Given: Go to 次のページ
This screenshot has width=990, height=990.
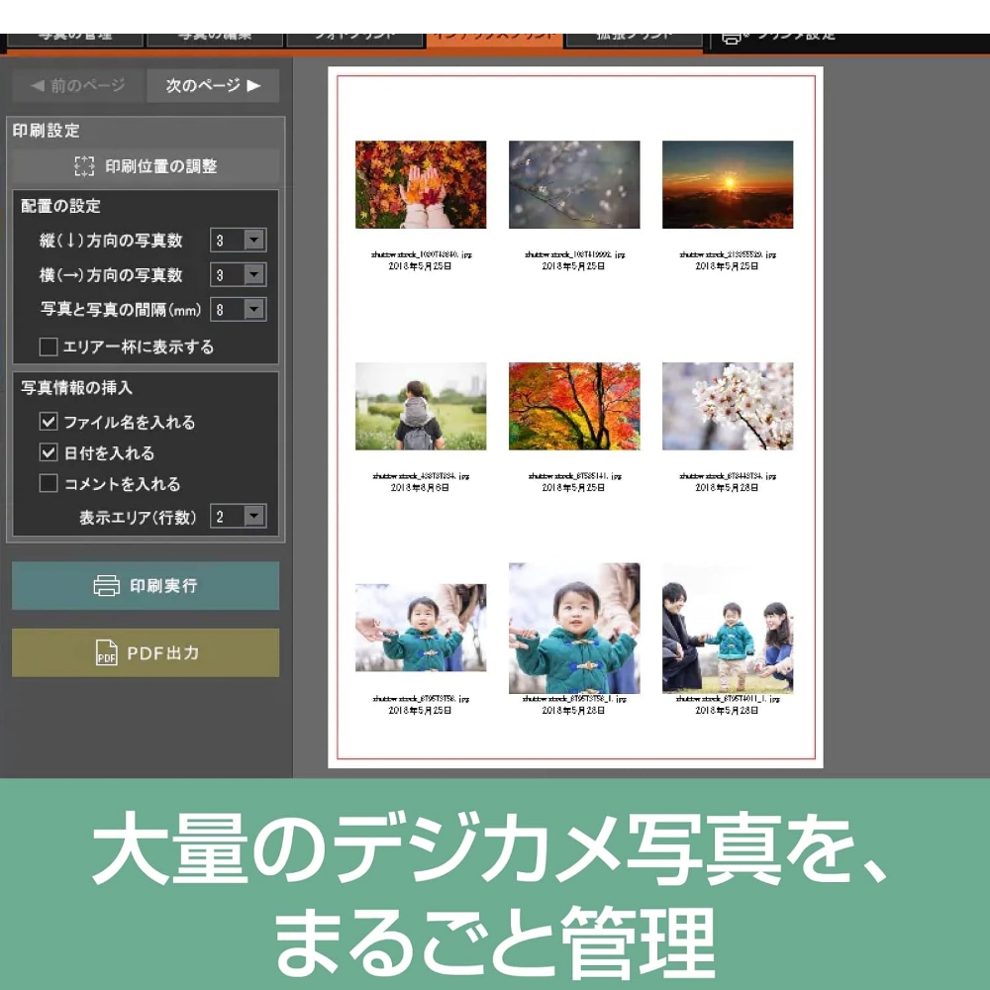Looking at the screenshot, I should click(x=213, y=86).
